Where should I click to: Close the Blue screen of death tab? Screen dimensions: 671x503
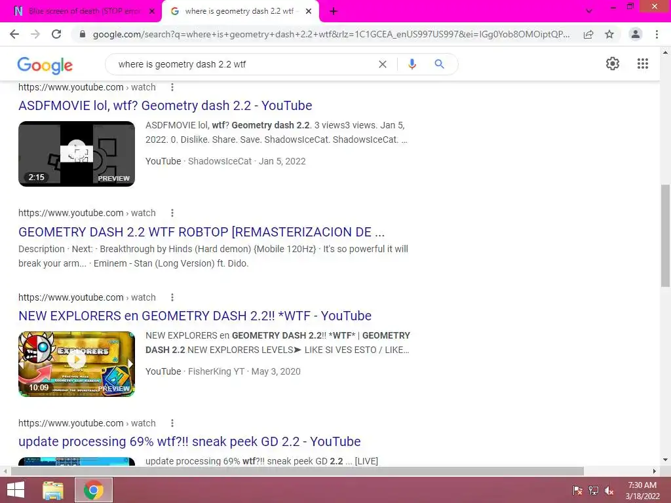pos(152,12)
